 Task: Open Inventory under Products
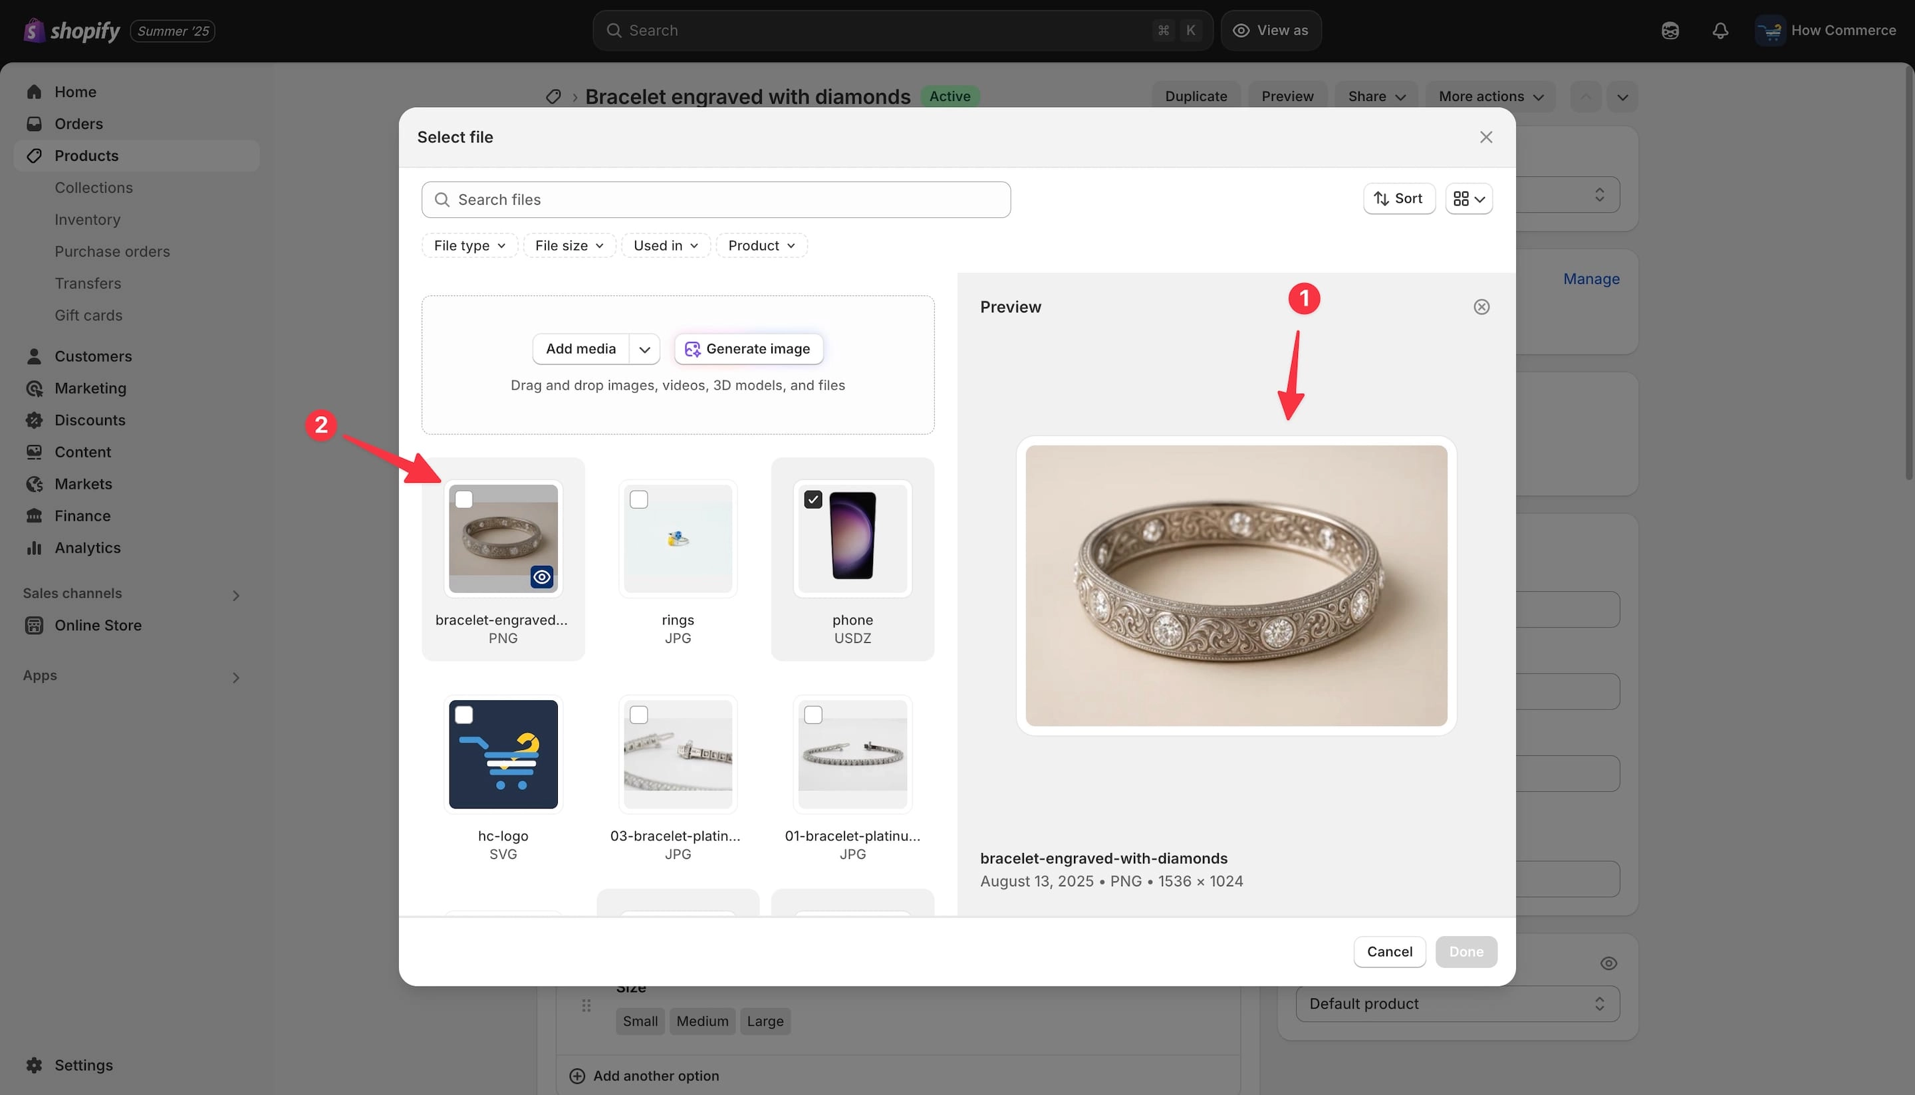tap(87, 219)
